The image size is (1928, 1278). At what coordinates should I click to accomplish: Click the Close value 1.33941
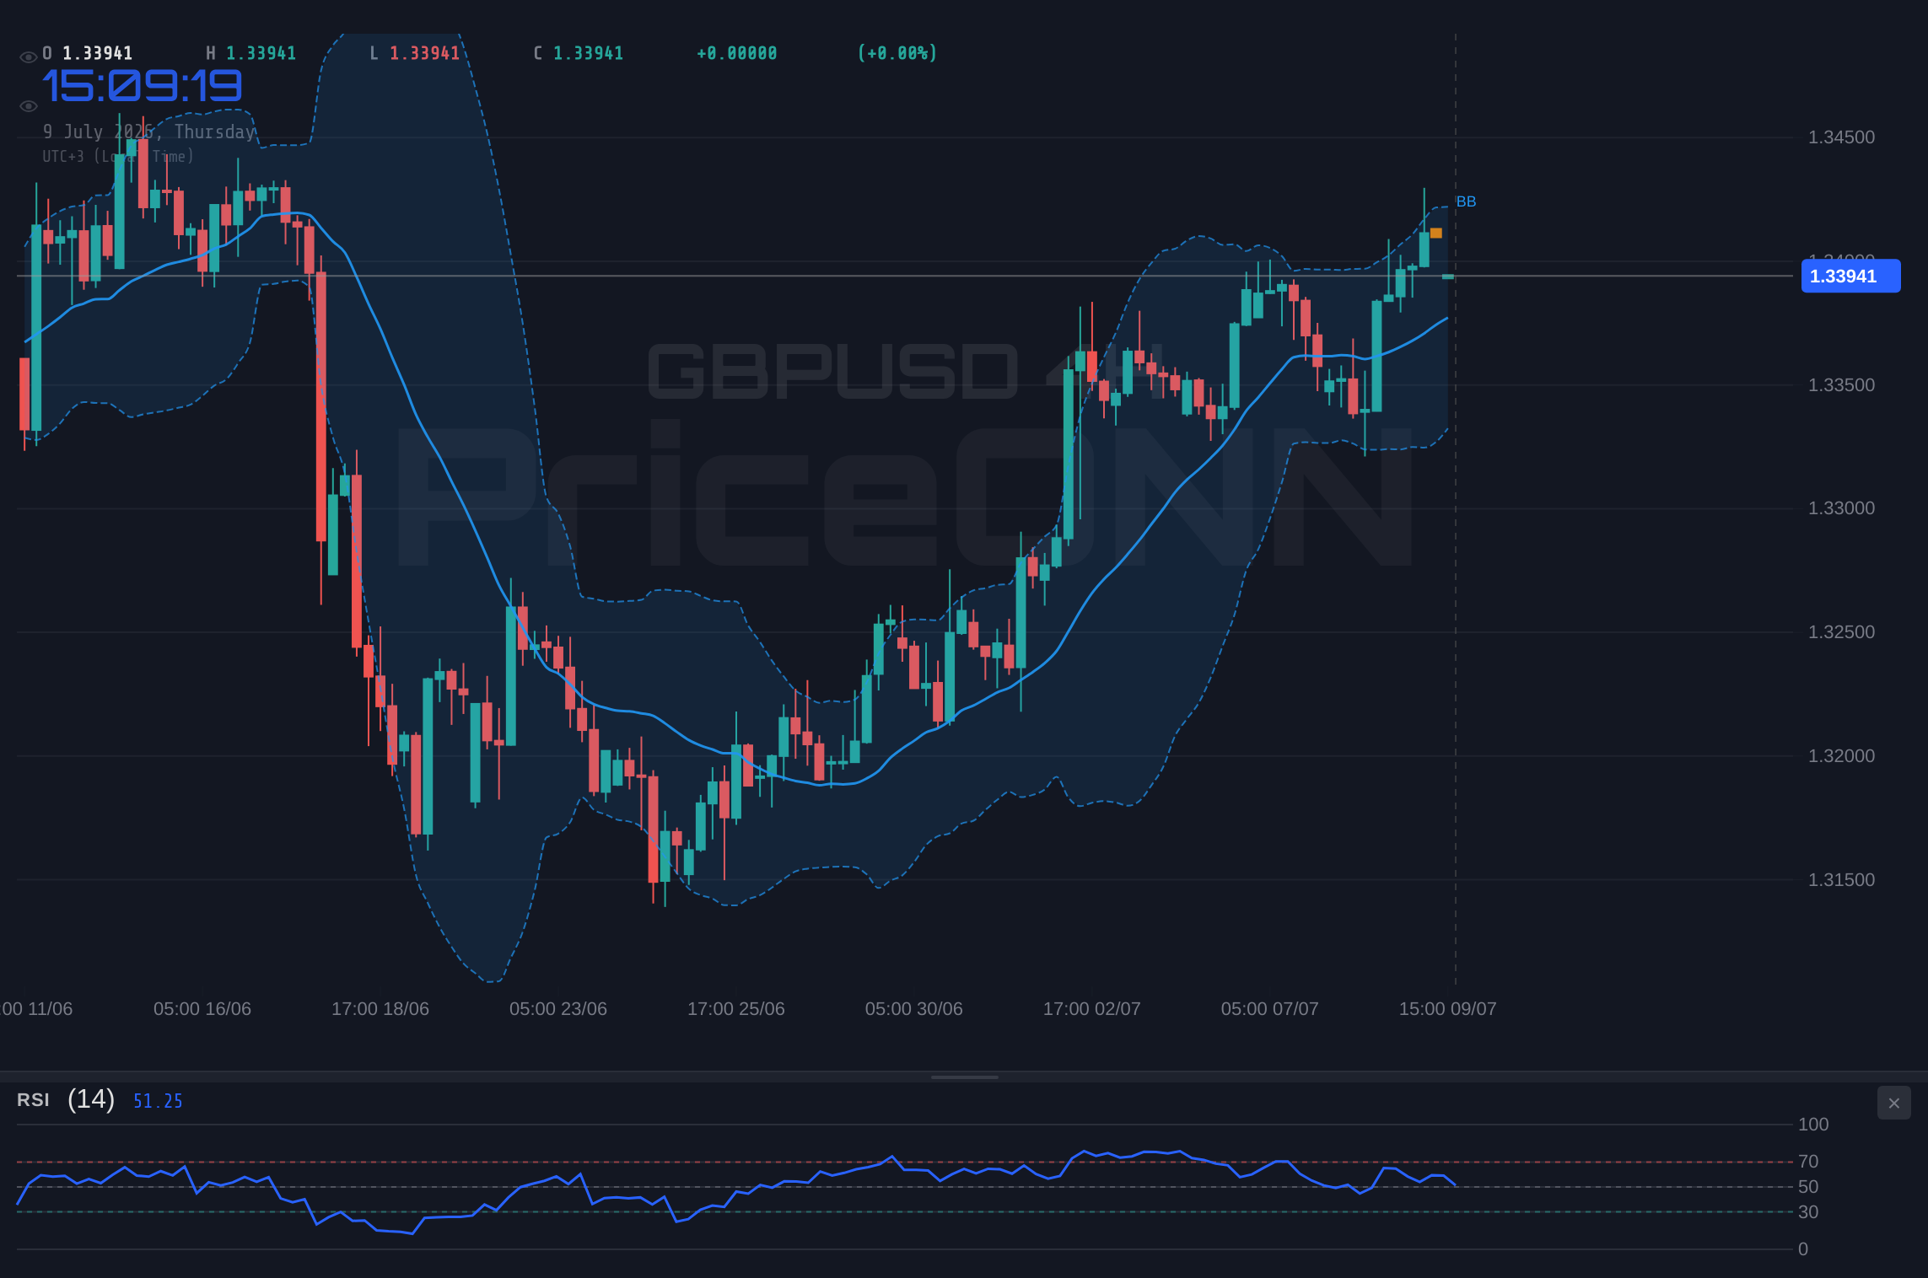(x=589, y=53)
